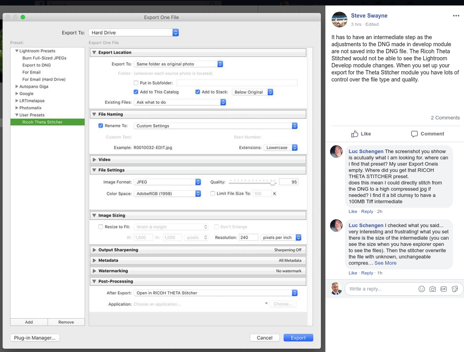Add a sticker to the reply

pyautogui.click(x=455, y=289)
